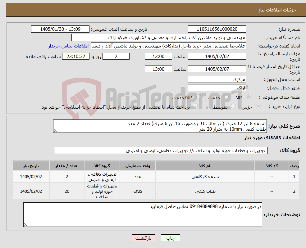
Task: Click the واحد شمارش column header
Action: coord(138,166)
